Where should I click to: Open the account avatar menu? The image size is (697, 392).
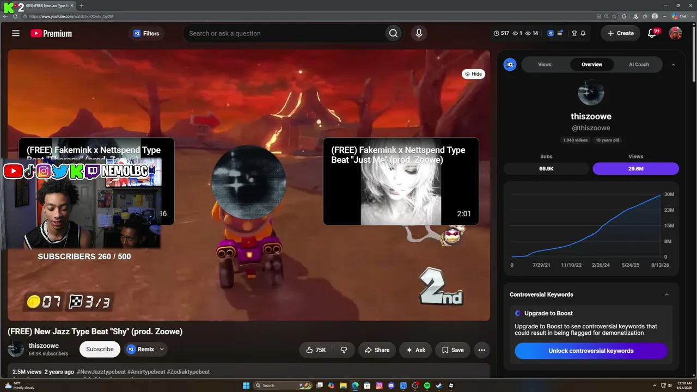click(x=675, y=33)
